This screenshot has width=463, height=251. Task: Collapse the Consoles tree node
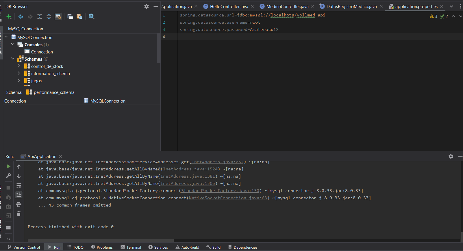(13, 44)
